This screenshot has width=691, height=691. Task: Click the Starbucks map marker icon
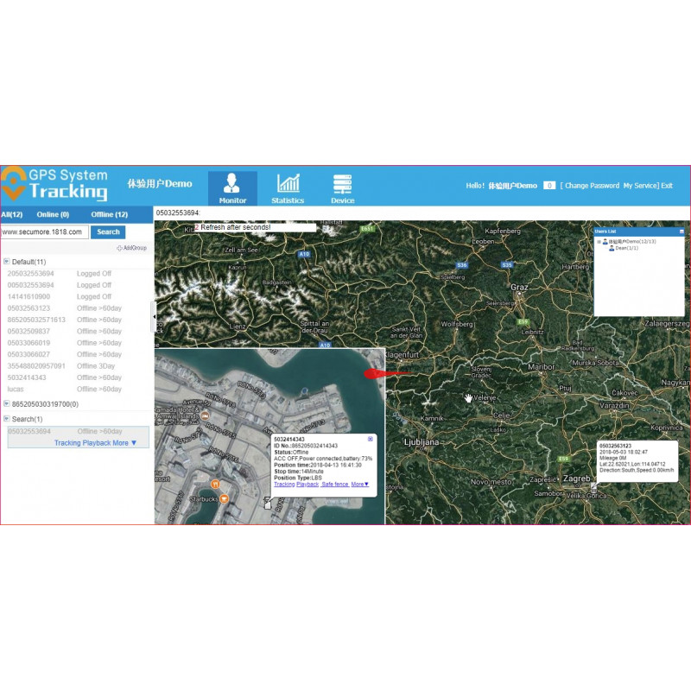tap(224, 498)
